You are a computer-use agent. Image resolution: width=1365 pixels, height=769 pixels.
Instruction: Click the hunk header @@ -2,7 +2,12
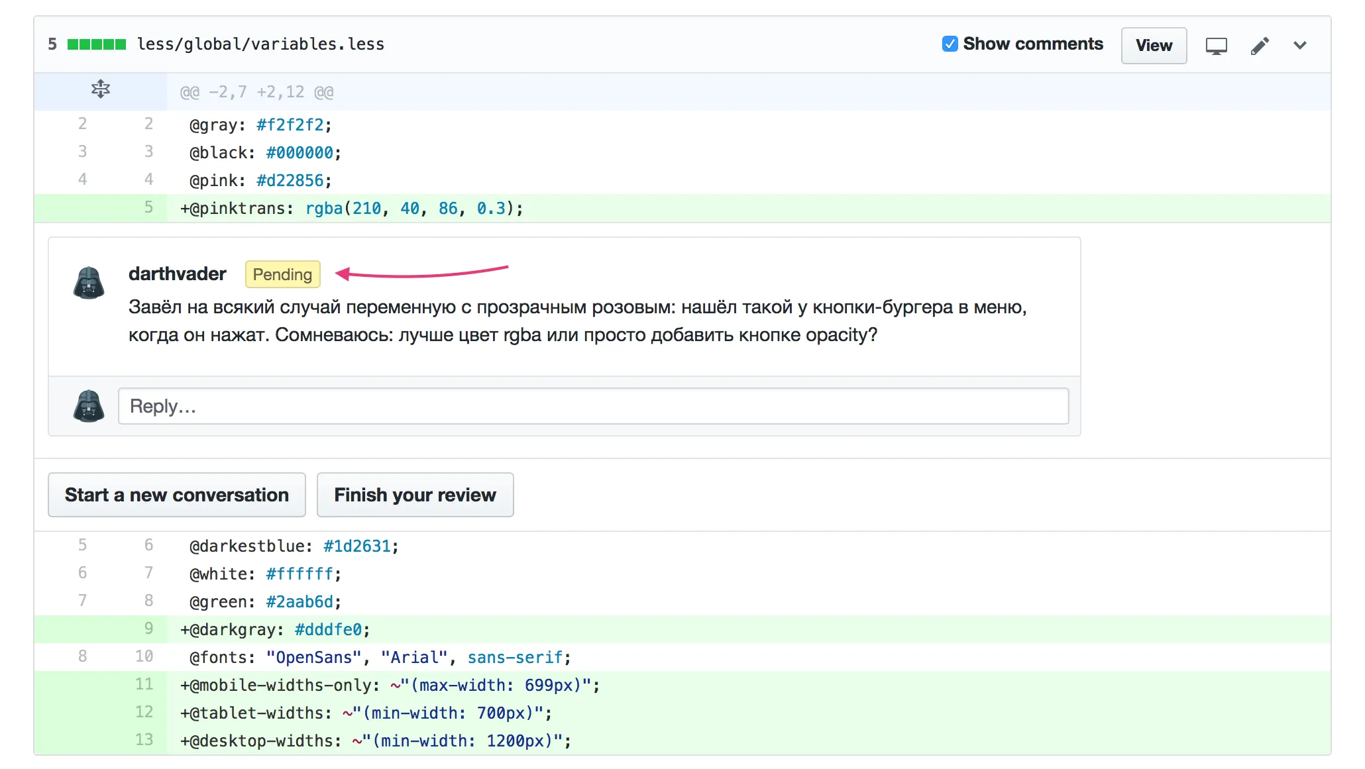tap(257, 92)
